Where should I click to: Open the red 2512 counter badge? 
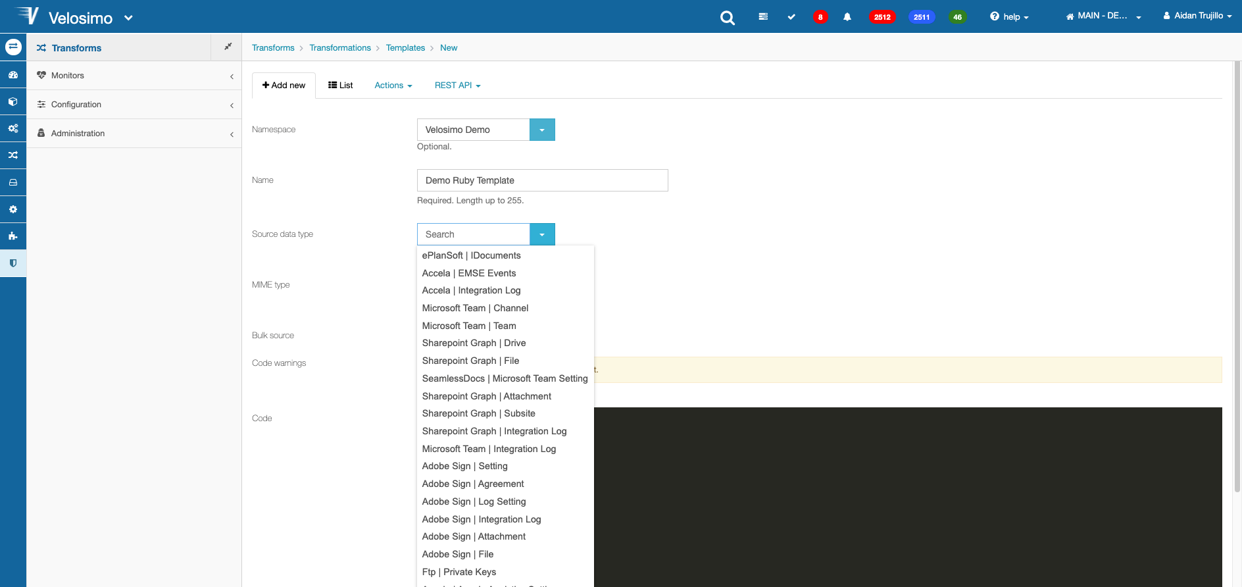click(882, 17)
